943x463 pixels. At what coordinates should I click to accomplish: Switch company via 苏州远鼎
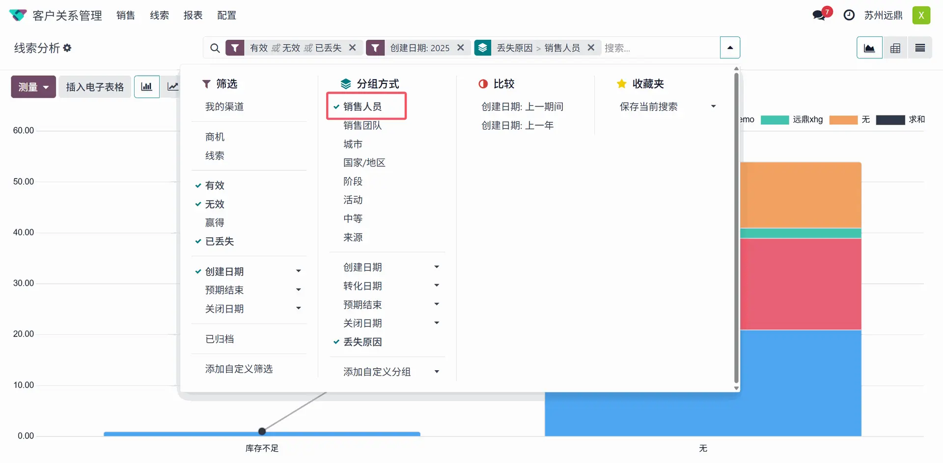point(883,15)
